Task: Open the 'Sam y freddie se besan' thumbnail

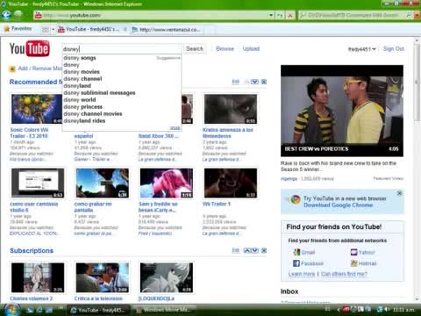Action: 167,183
